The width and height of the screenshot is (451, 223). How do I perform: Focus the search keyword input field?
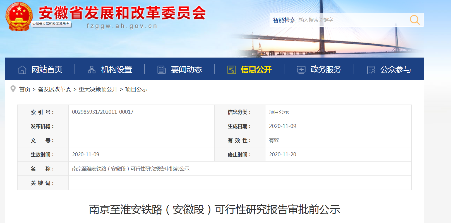click(x=352, y=20)
